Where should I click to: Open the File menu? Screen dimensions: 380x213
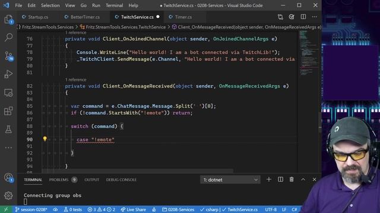coord(18,5)
